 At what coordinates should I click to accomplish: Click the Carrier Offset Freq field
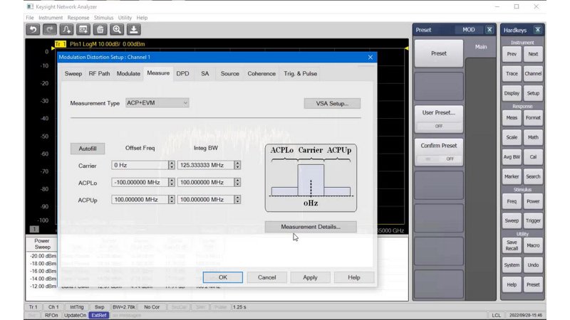pyautogui.click(x=140, y=165)
